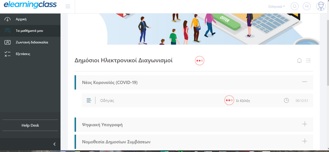Screen dimensions: 329x152
Task: Click the elearningclass logo
Action: [x=30, y=5]
